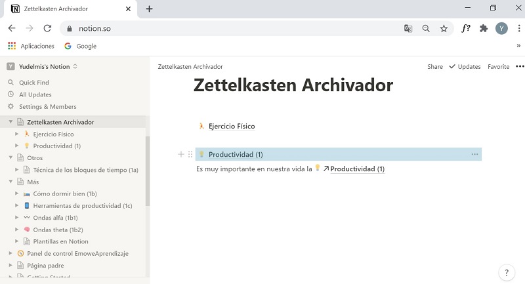Bookmark this page with the star icon

[444, 28]
